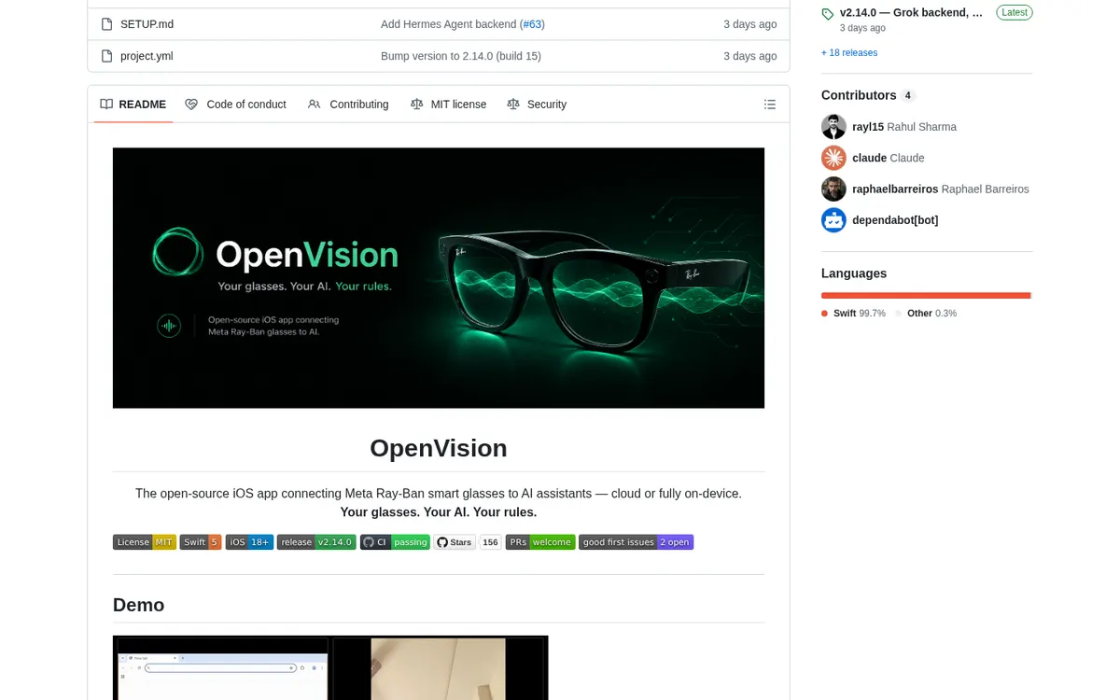1120x700 pixels.
Task: Click the iOS 18+ badge
Action: pos(249,542)
